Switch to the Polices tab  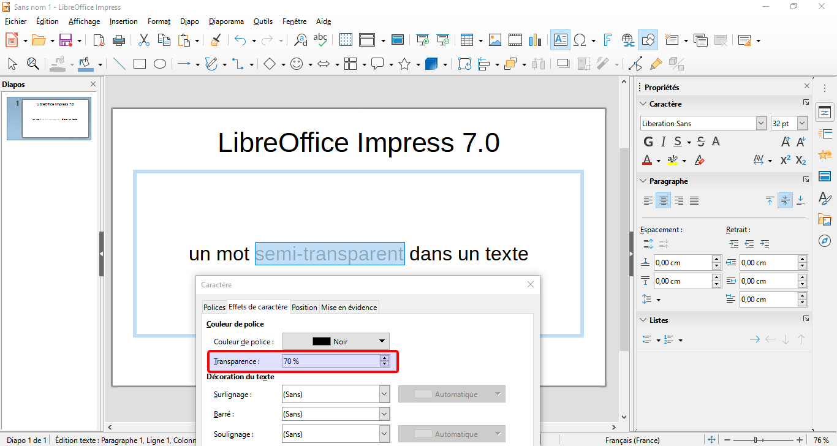click(x=214, y=308)
